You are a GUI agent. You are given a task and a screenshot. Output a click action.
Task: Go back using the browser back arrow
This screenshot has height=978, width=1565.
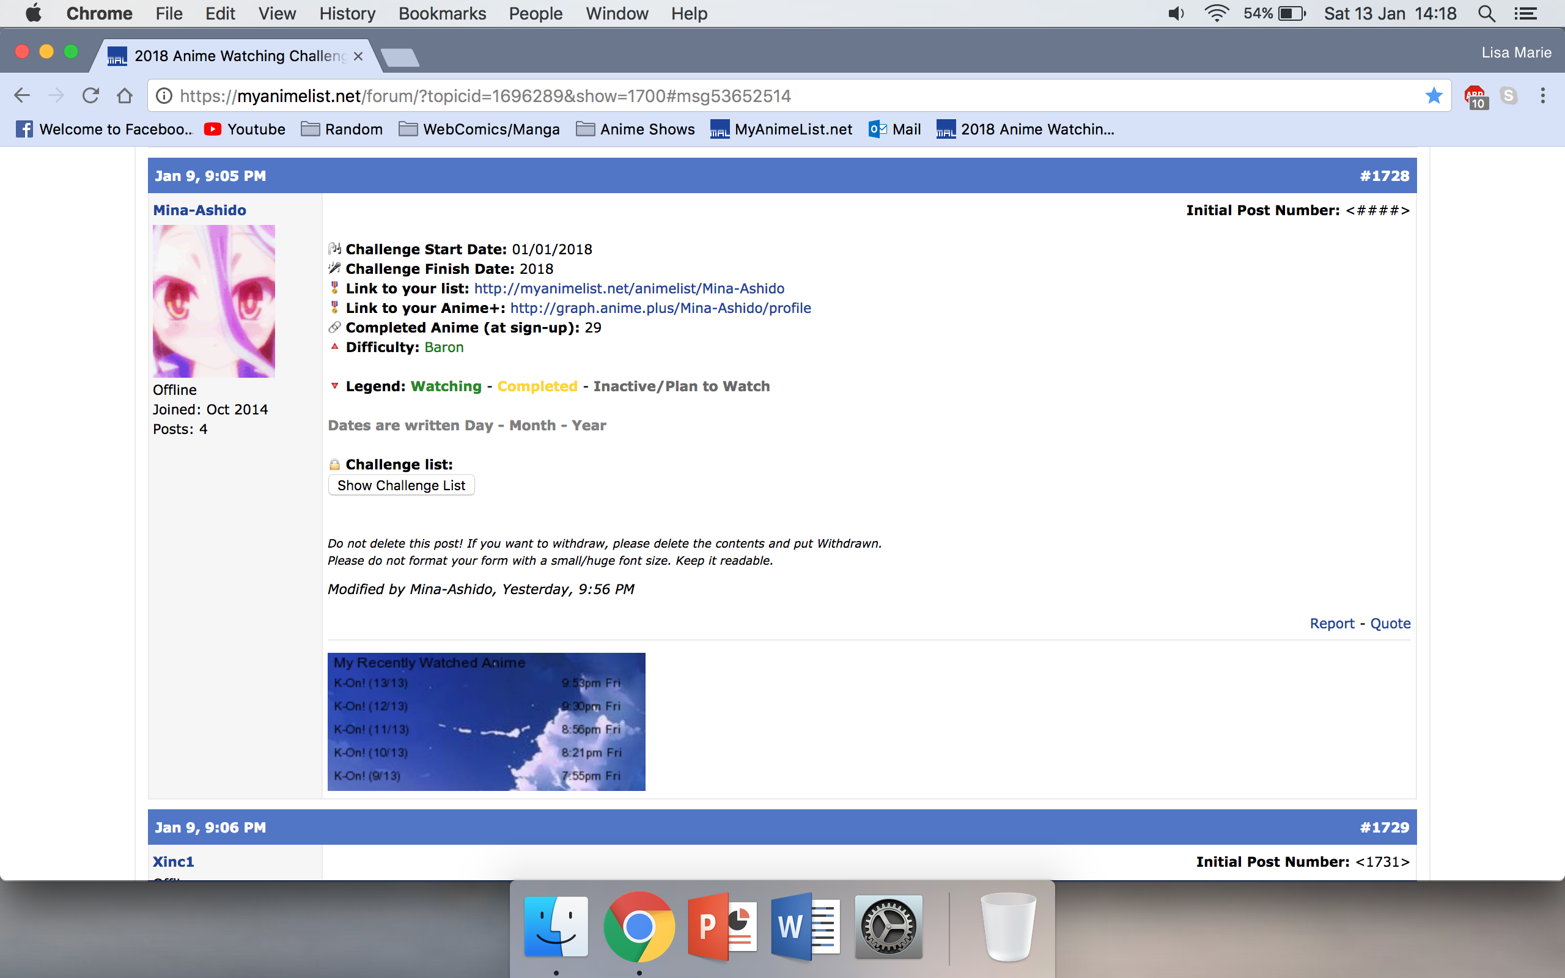click(x=22, y=96)
